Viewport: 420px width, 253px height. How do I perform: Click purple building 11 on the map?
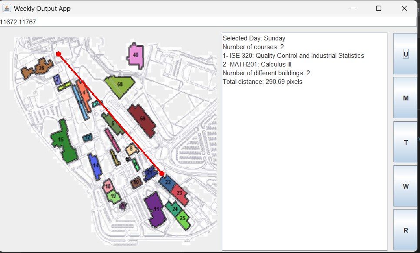click(156, 210)
